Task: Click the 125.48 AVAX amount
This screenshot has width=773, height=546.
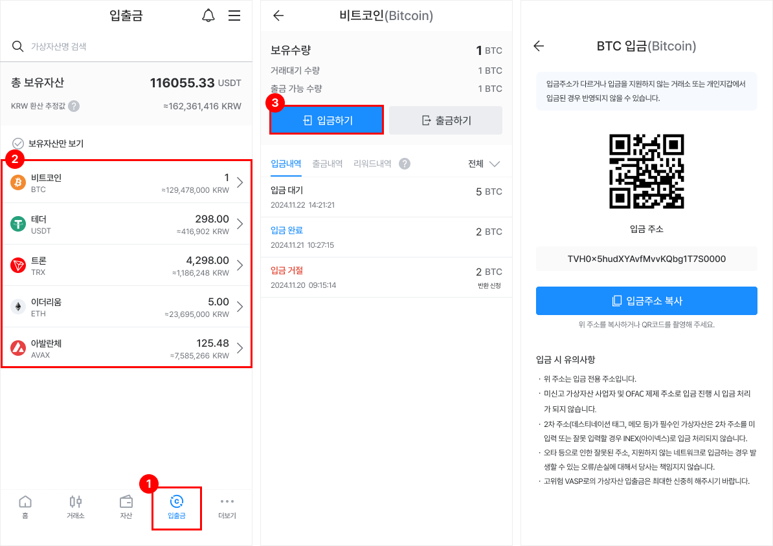Action: pyautogui.click(x=213, y=343)
